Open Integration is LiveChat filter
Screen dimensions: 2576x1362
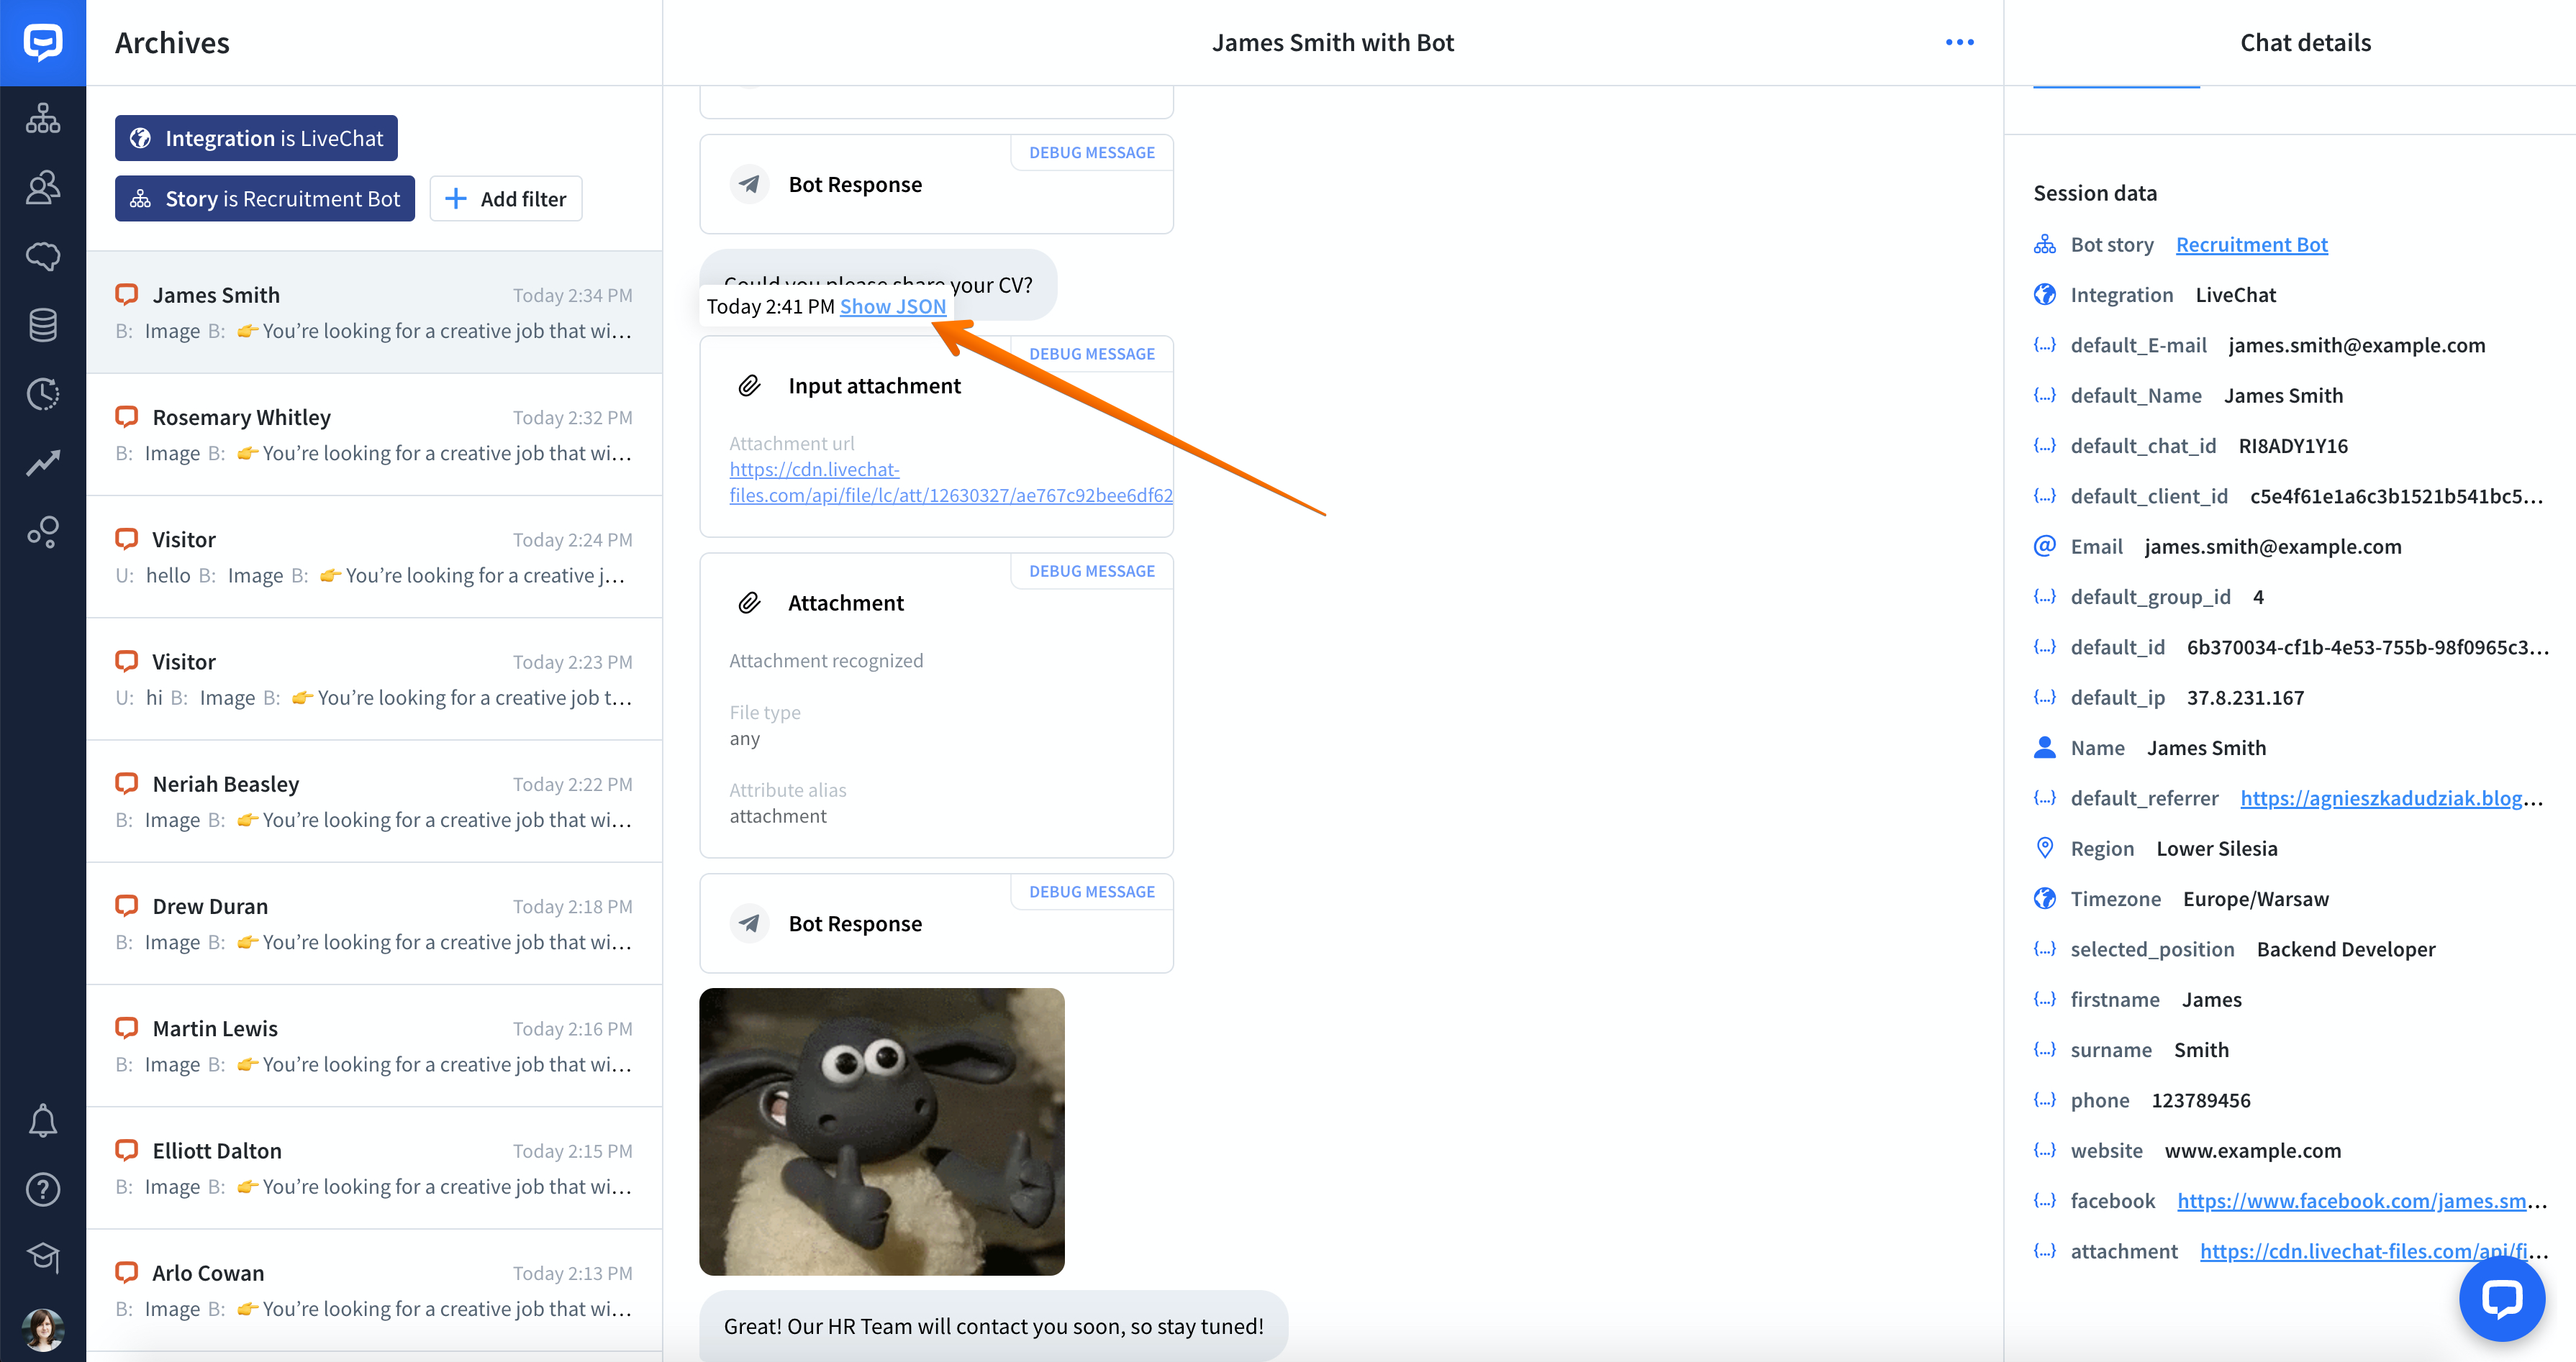coord(256,138)
